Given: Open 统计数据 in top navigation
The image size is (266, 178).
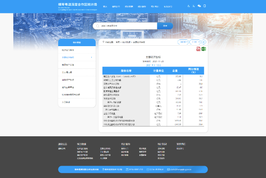Looking at the screenshot, I should [129, 7].
